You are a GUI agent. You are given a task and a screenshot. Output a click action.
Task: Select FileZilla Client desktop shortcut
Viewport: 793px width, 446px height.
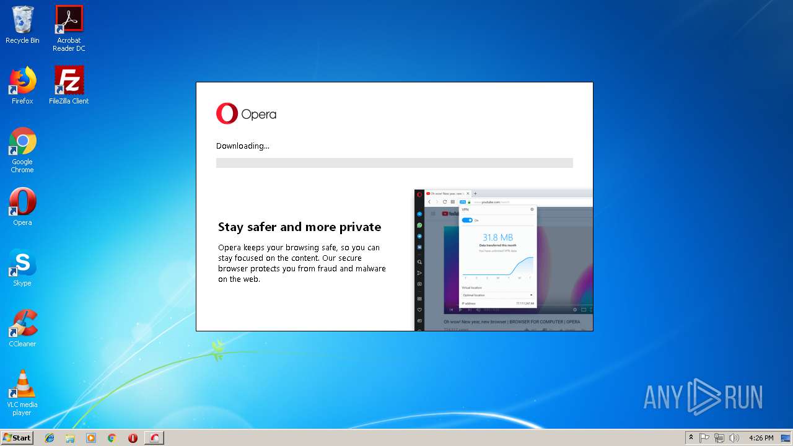[69, 85]
